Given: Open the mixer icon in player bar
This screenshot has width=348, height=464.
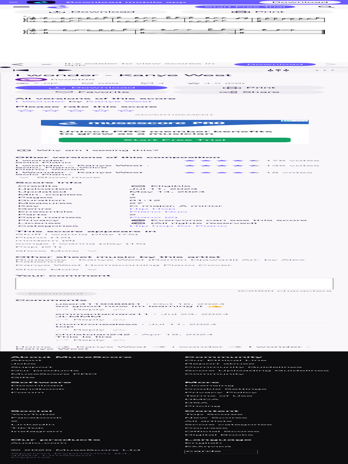Looking at the screenshot, I should [x=278, y=70].
